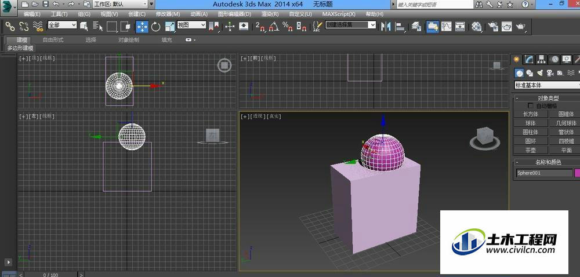Screen dimensions: 580x277
Task: Open the named selection sets dropdown
Action: click(x=351, y=25)
